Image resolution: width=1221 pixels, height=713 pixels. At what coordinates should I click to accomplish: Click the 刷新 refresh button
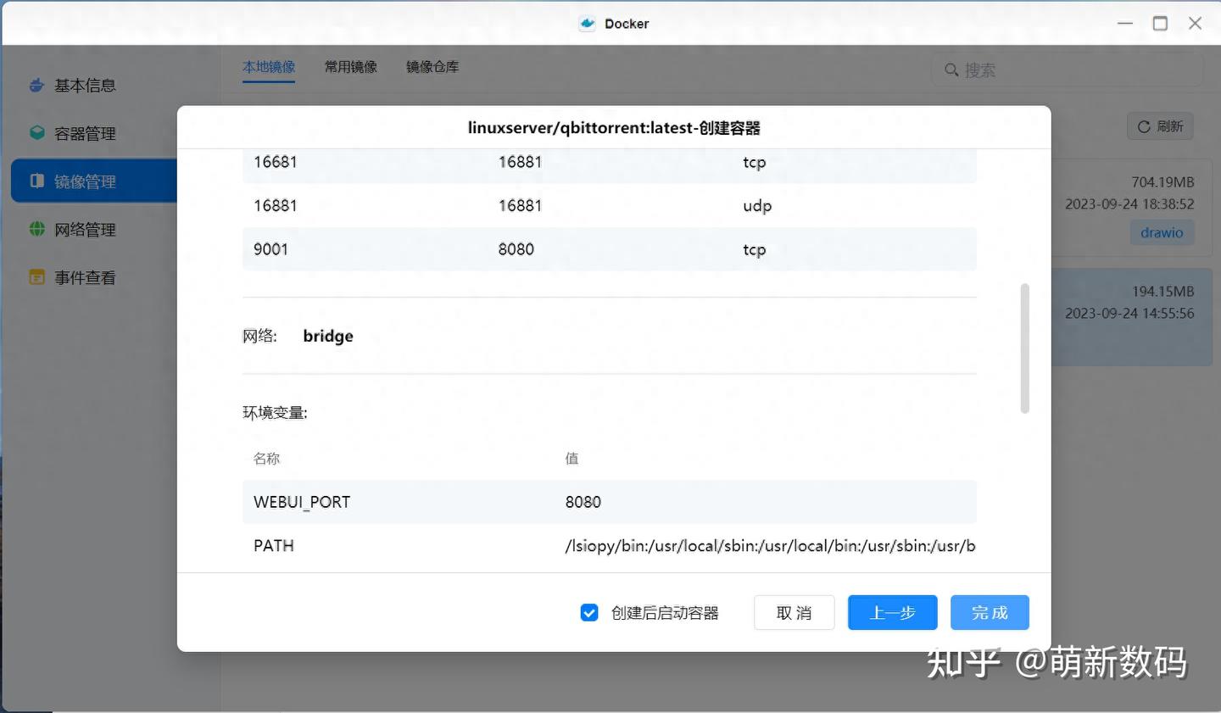[x=1159, y=125]
